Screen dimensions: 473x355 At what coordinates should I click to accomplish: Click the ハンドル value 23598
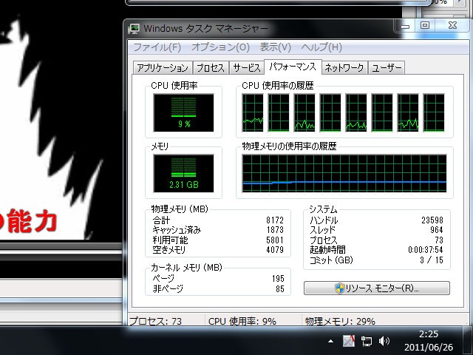[x=432, y=220]
